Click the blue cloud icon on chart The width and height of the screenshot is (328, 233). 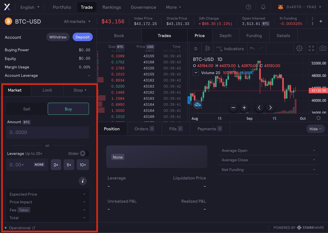point(198,104)
